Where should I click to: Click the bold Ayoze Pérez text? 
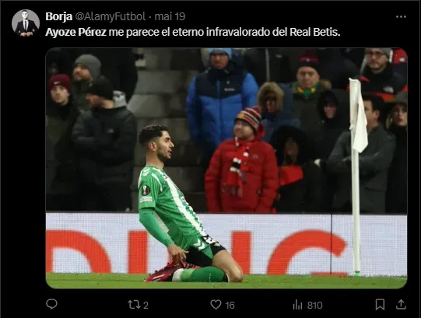click(x=76, y=32)
